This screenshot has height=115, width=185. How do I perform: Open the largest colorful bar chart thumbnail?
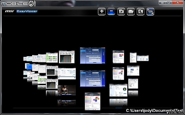click(67, 57)
